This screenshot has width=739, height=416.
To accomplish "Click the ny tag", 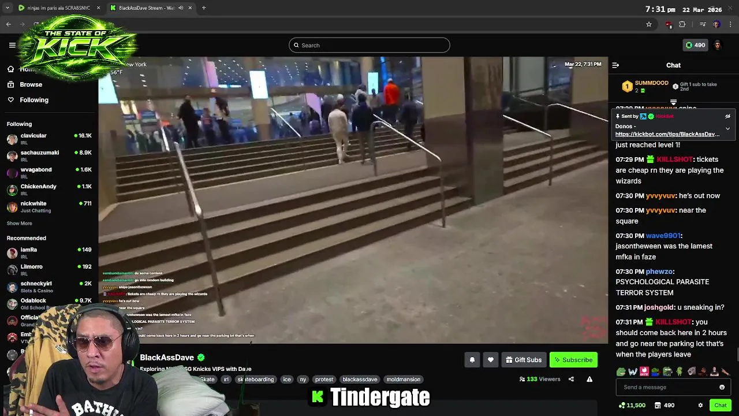I will (303, 380).
